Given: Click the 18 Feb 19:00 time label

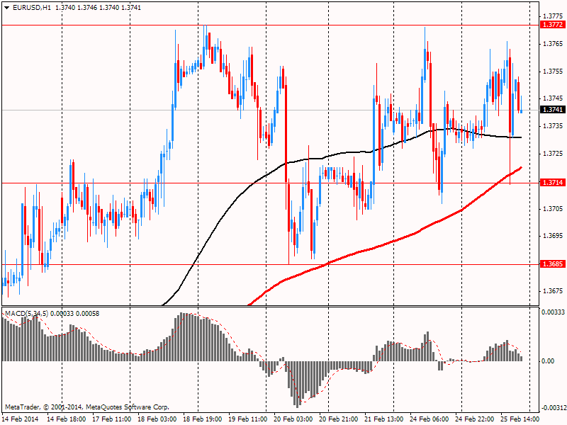Looking at the screenshot, I should pos(203,419).
